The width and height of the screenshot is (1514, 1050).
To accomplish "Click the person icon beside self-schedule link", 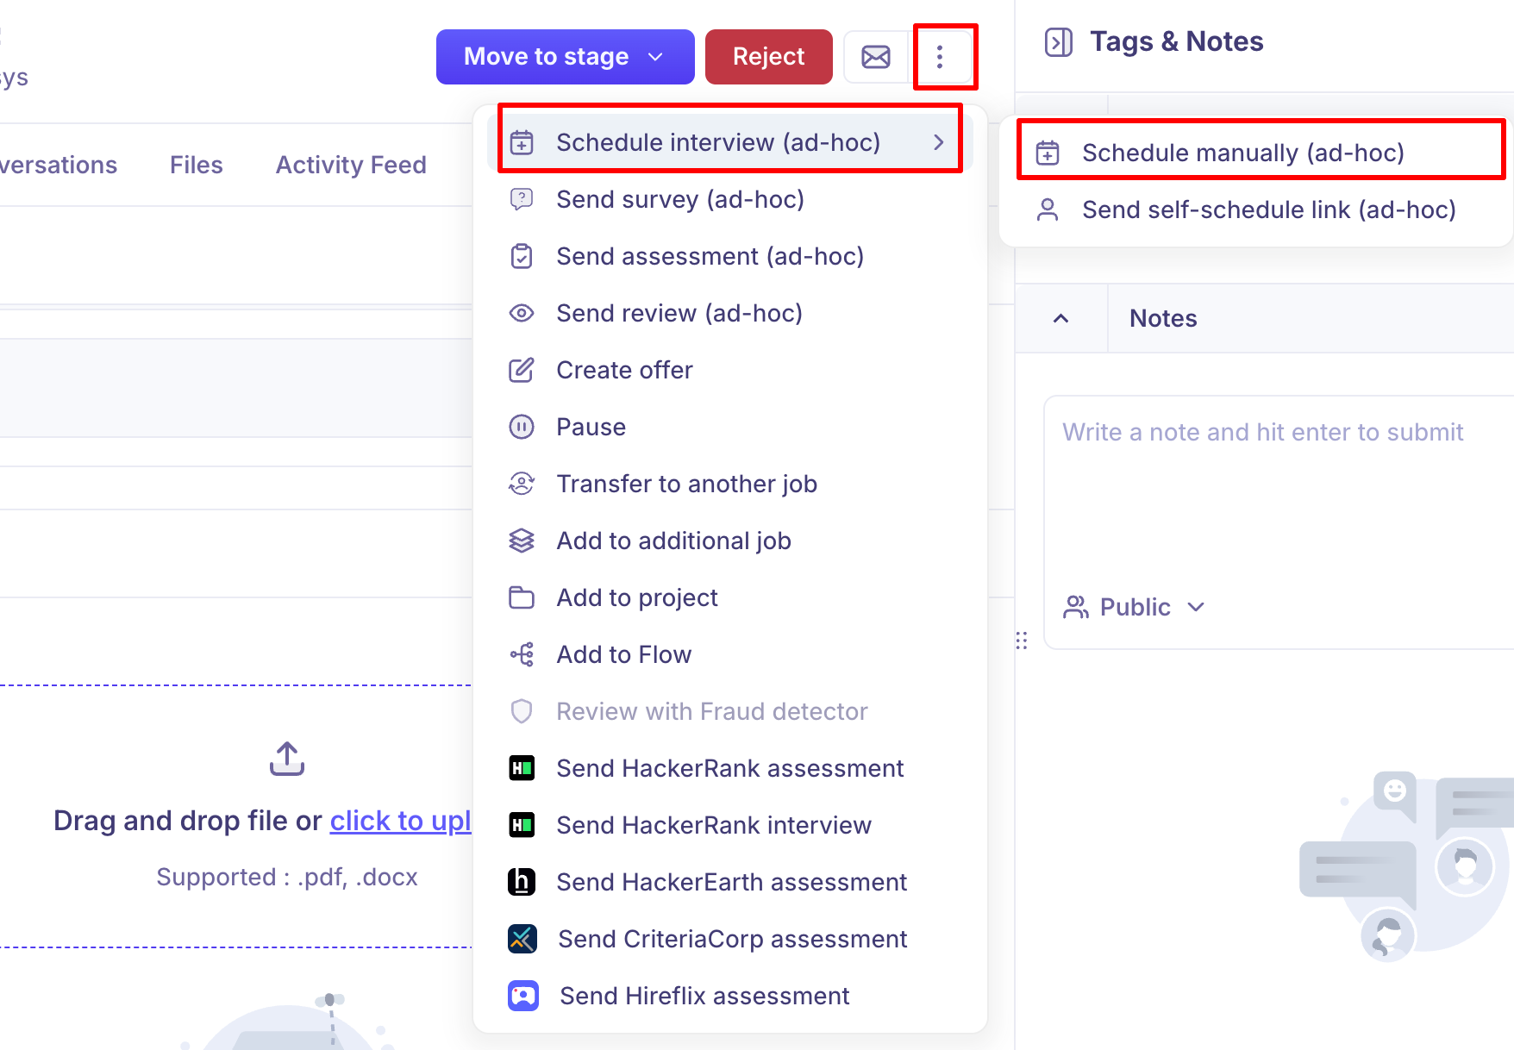I will (x=1048, y=209).
